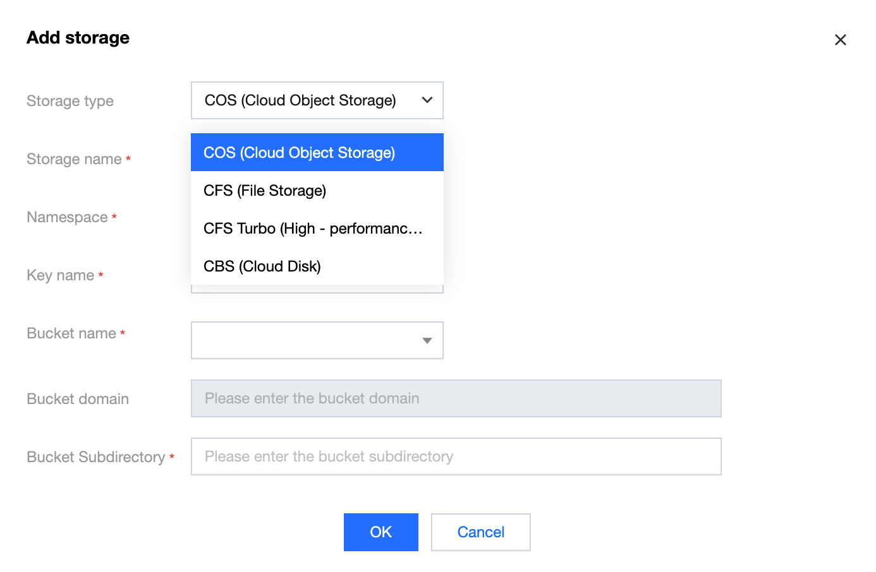Click the Bucket Subdirectory label
The height and width of the screenshot is (572, 876).
pos(96,457)
